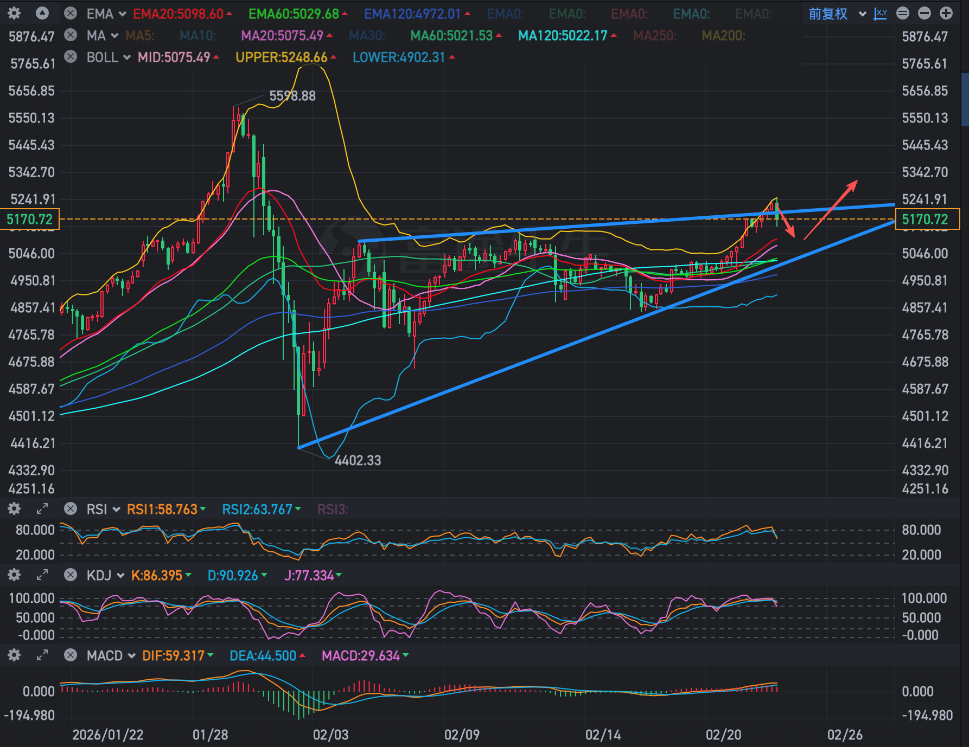
Task: Close the RSI indicator panel
Action: click(71, 509)
